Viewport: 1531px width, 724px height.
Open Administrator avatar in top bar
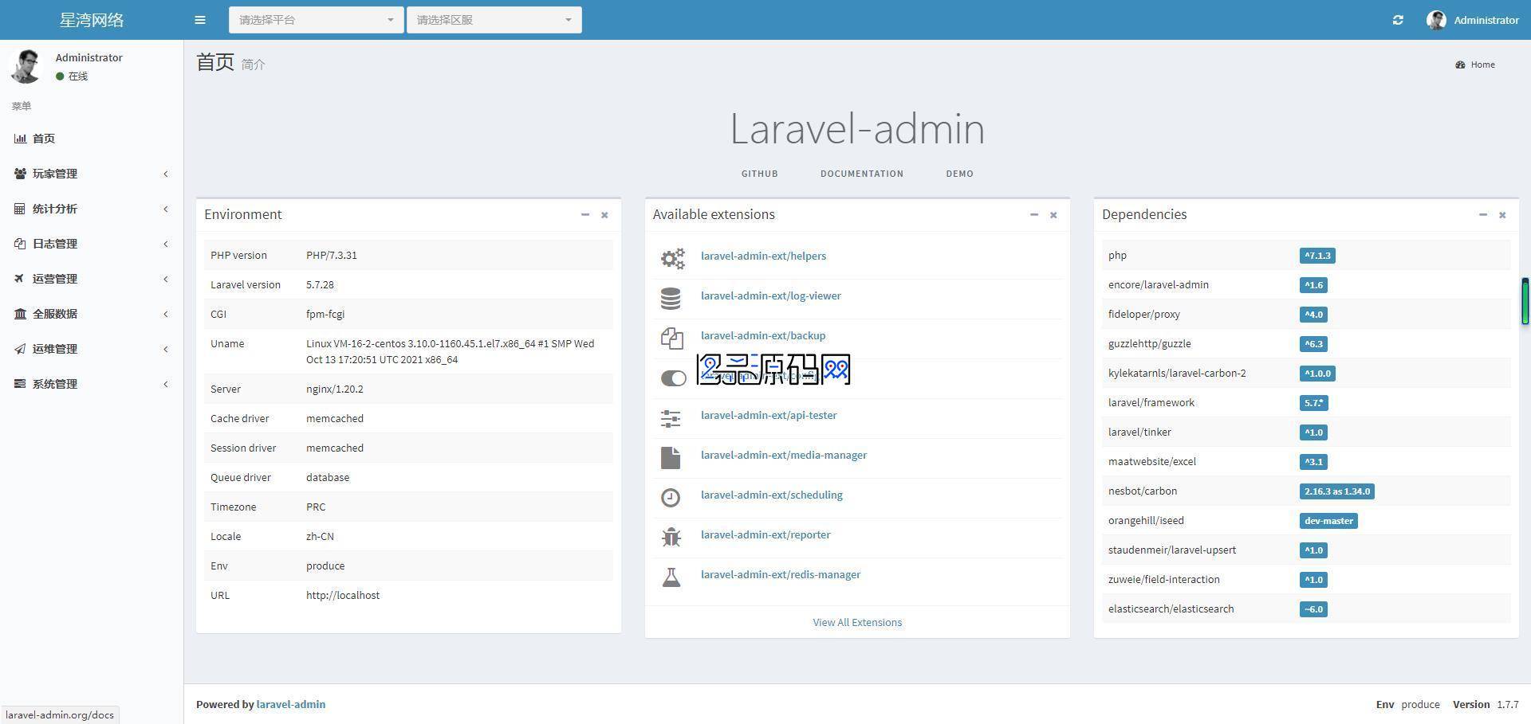click(1437, 20)
